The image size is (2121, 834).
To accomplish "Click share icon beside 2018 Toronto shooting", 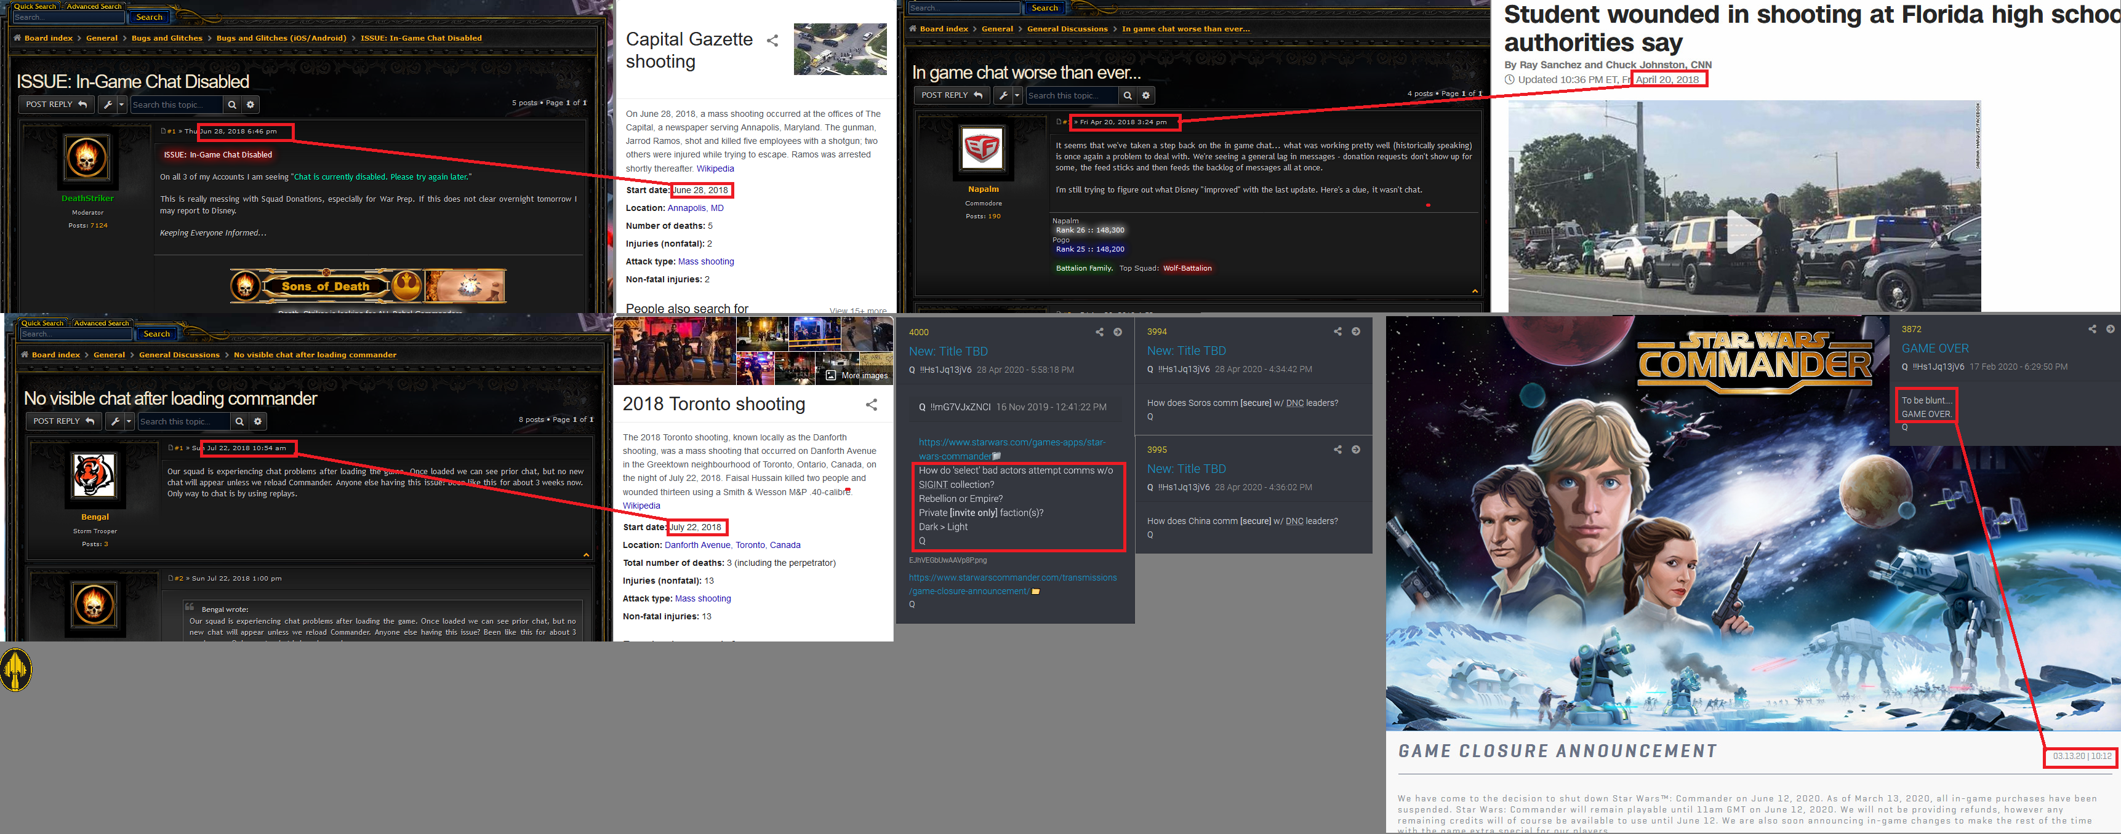I will tap(871, 405).
